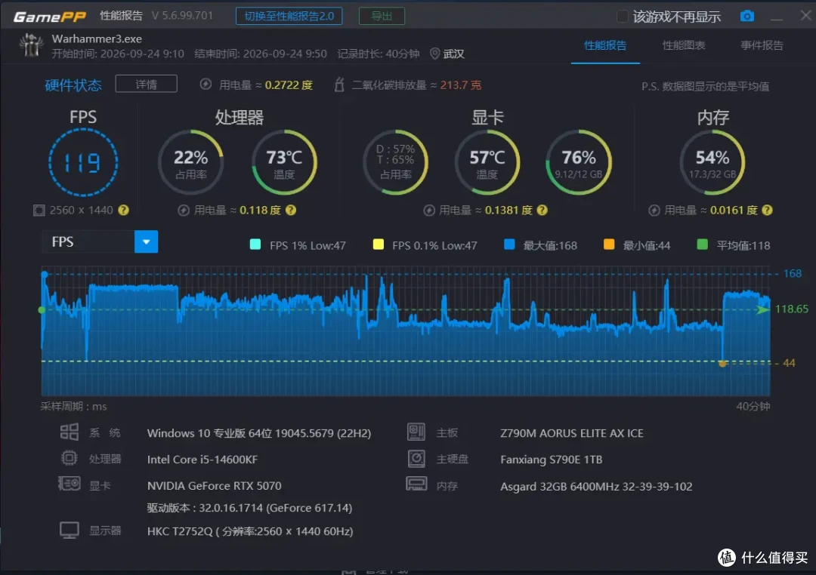
Task: Toggle the orange 最小值 legend swatch
Action: point(608,245)
